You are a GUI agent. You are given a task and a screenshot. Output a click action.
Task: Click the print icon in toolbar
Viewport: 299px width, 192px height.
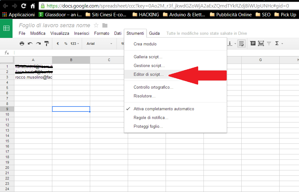click(x=22, y=44)
